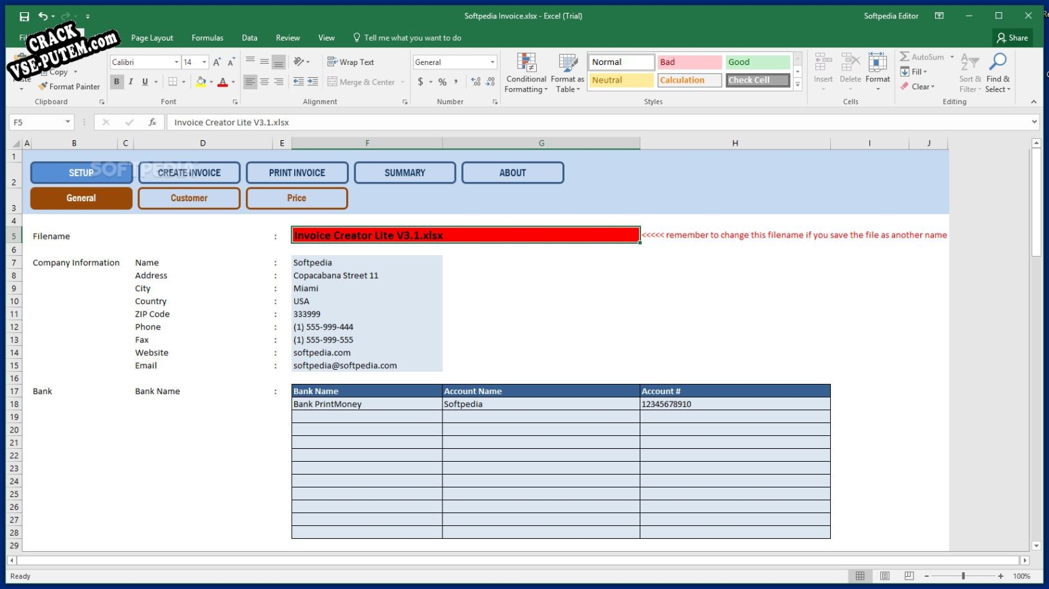The height and width of the screenshot is (589, 1049).
Task: Toggle Bottom Align icon
Action: [279, 62]
